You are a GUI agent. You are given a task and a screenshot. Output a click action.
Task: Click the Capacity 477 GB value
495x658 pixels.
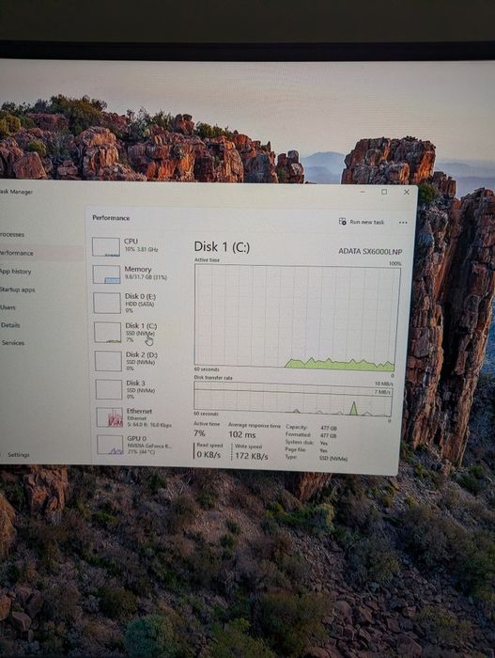329,428
